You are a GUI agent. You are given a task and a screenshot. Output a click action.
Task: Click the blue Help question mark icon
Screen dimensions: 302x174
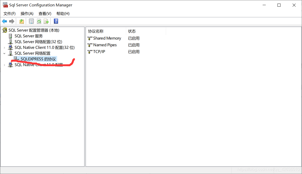click(x=56, y=21)
